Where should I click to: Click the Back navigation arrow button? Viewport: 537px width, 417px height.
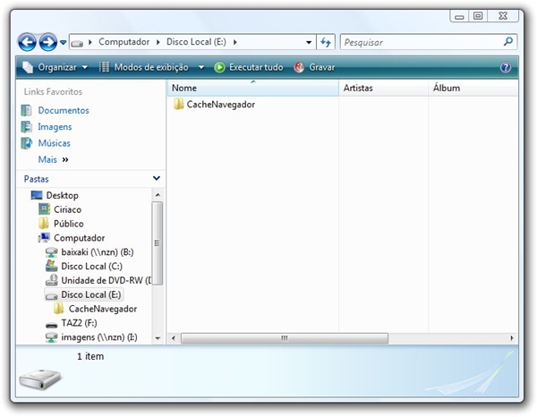pos(27,42)
